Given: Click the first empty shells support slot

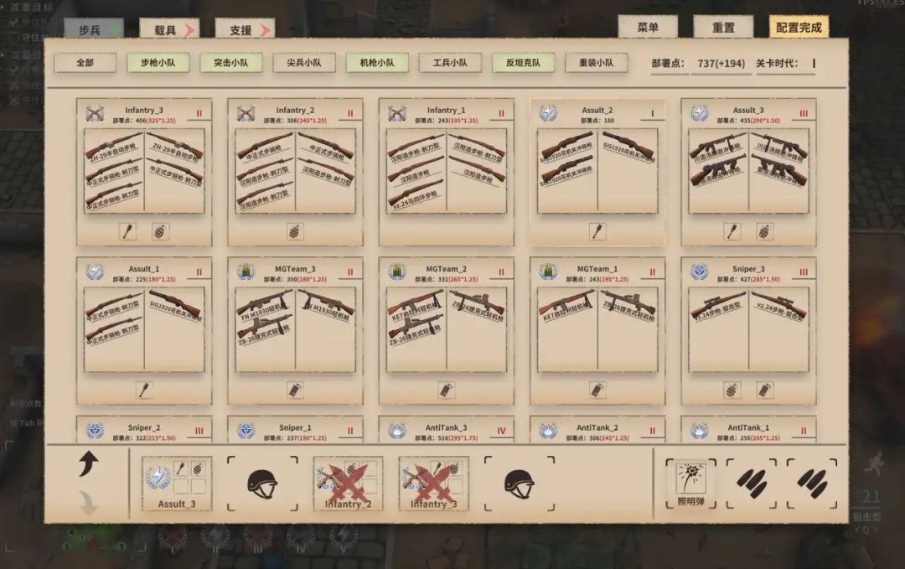Looking at the screenshot, I should tap(752, 484).
